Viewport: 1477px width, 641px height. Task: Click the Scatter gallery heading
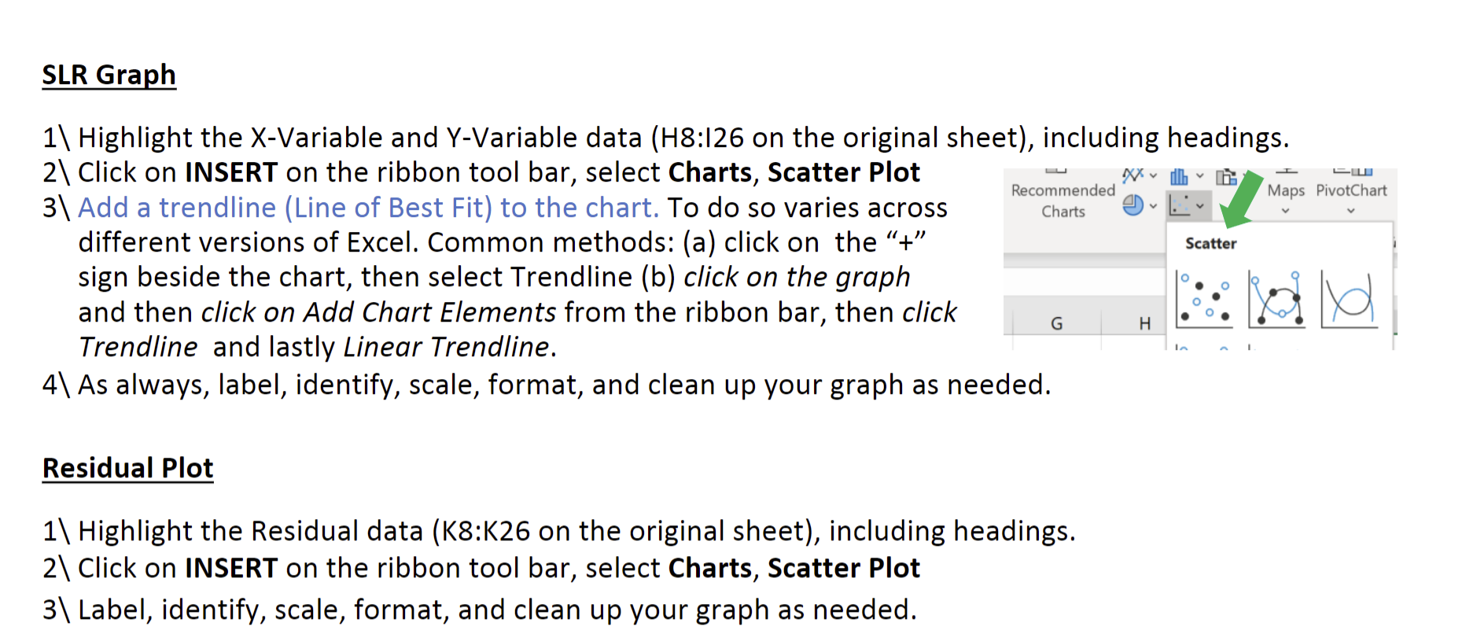pos(1210,243)
